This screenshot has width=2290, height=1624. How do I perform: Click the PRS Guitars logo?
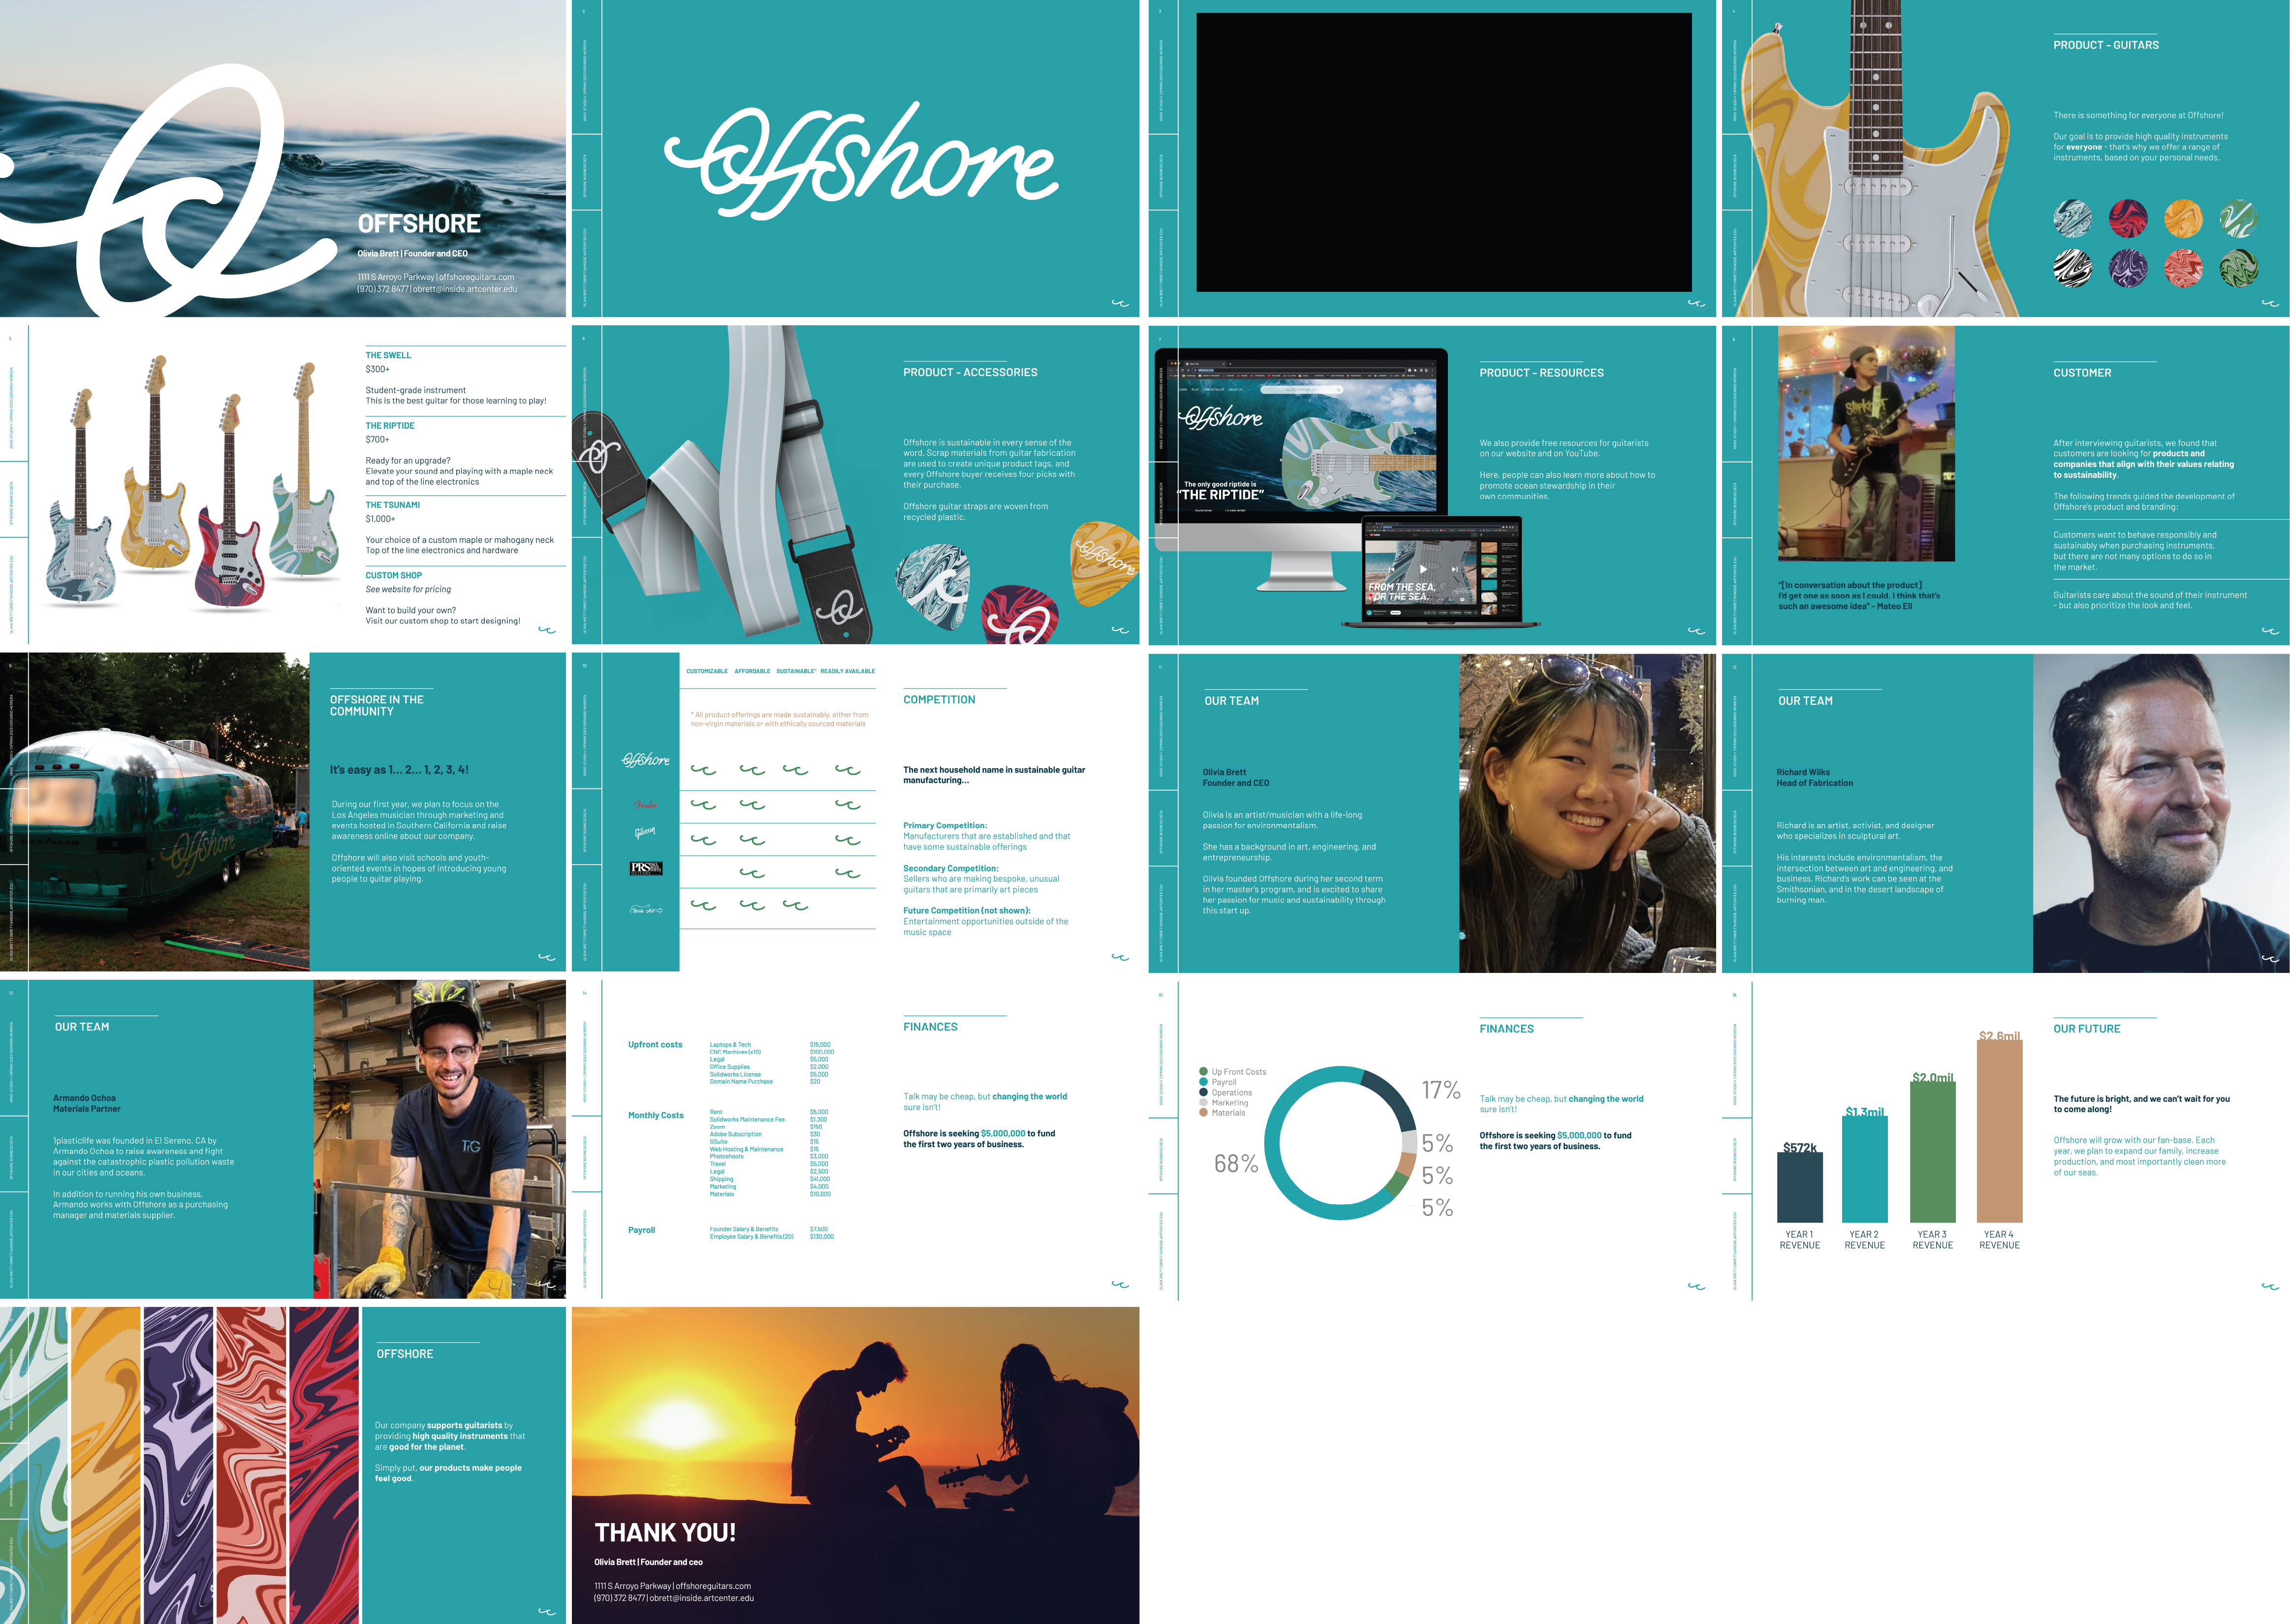click(x=646, y=868)
